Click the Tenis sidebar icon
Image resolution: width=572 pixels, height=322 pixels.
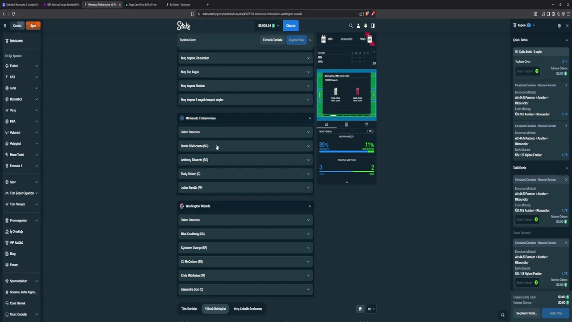coord(7,88)
